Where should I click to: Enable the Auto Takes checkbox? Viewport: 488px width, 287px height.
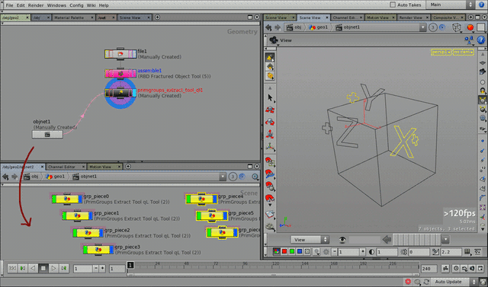point(393,5)
